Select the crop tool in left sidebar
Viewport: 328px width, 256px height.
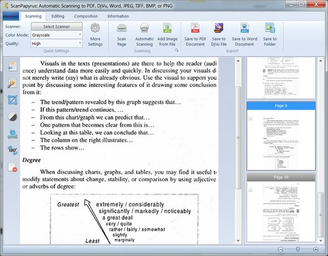click(12, 100)
